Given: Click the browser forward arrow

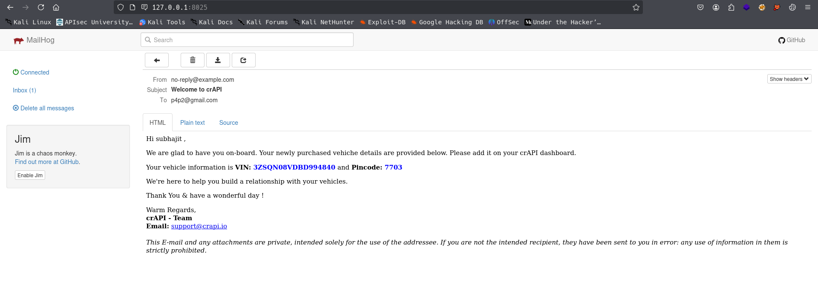Looking at the screenshot, I should point(26,7).
